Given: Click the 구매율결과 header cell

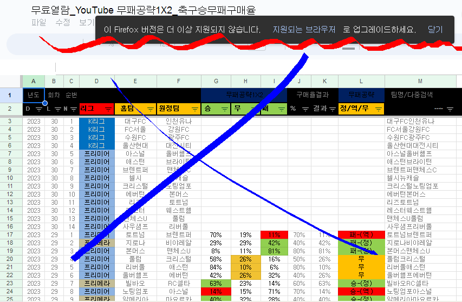Looking at the screenshot, I should click(313, 95).
